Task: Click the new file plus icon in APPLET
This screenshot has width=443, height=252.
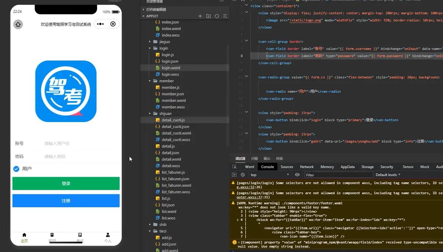Action: point(200,16)
